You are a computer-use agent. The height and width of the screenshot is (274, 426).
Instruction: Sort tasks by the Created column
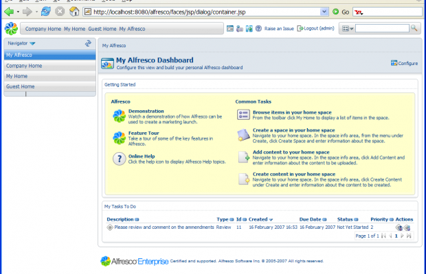click(x=258, y=219)
